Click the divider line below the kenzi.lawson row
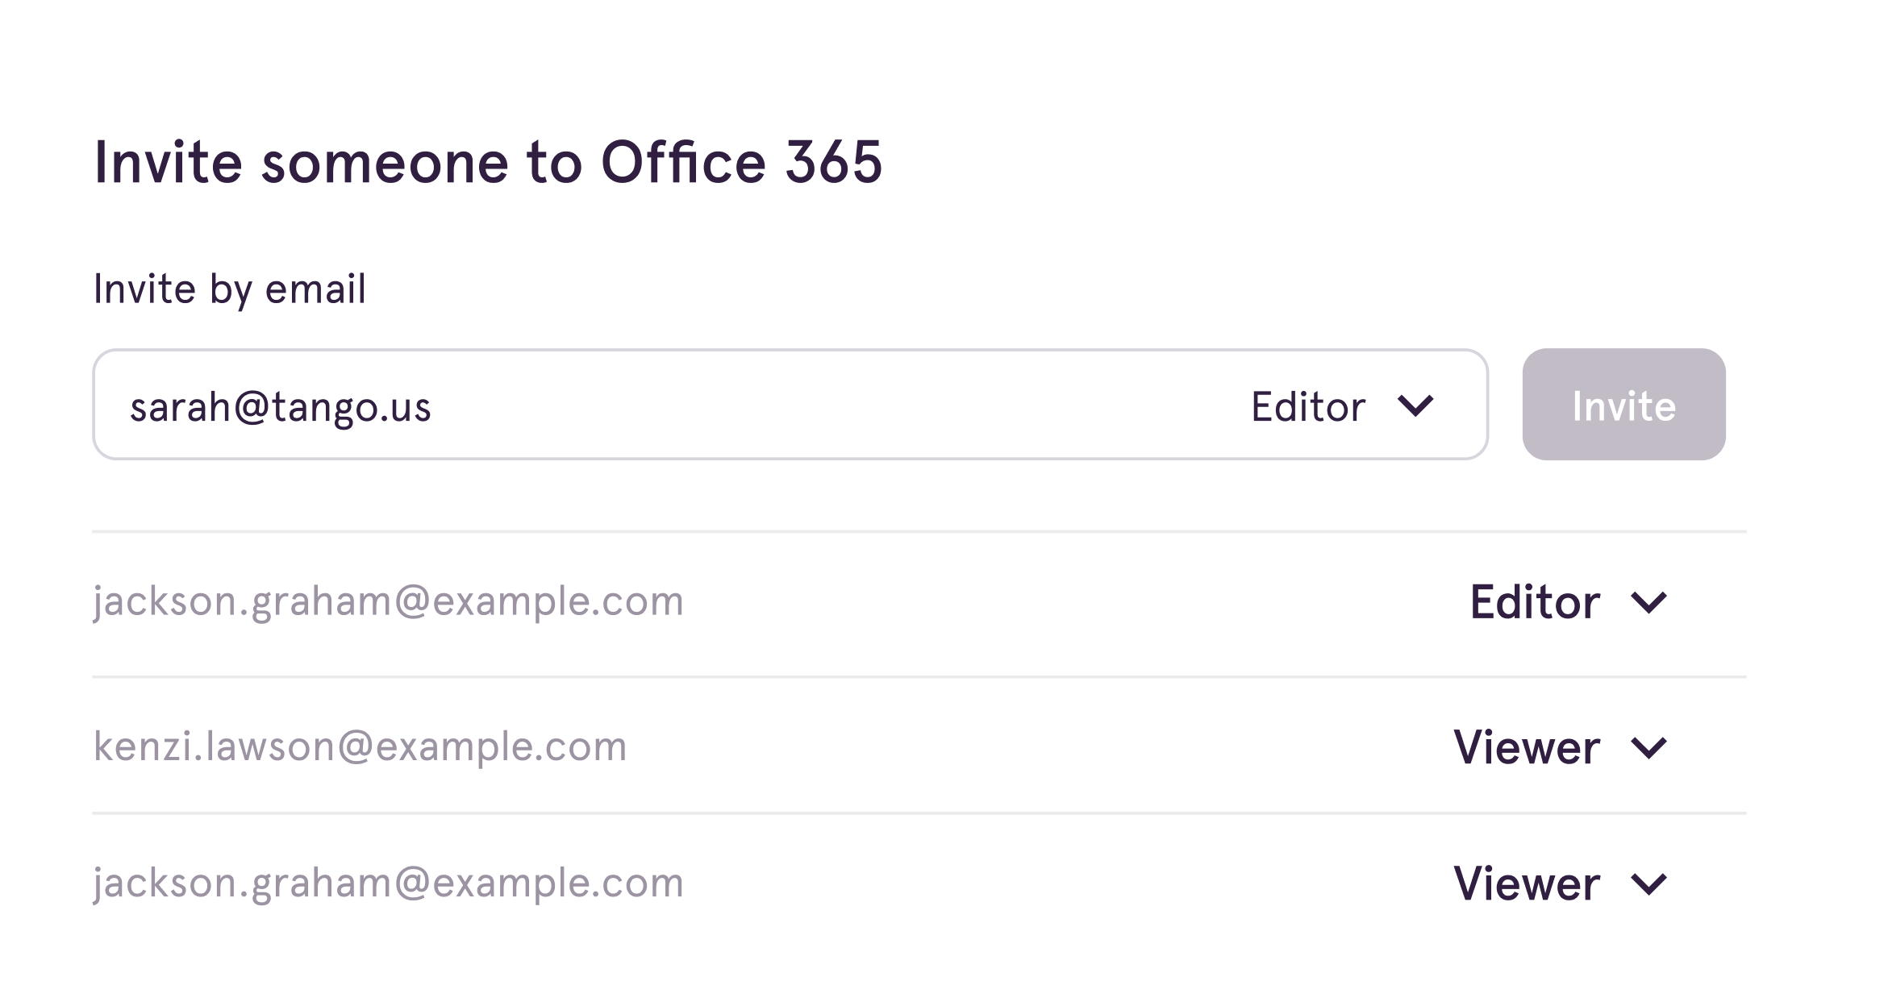This screenshot has width=1884, height=1006. click(x=919, y=813)
